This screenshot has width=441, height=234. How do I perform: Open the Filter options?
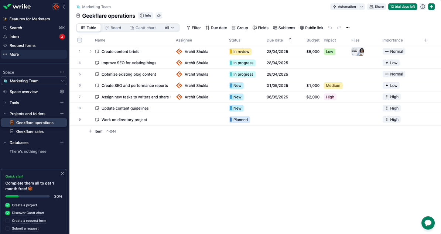(194, 28)
